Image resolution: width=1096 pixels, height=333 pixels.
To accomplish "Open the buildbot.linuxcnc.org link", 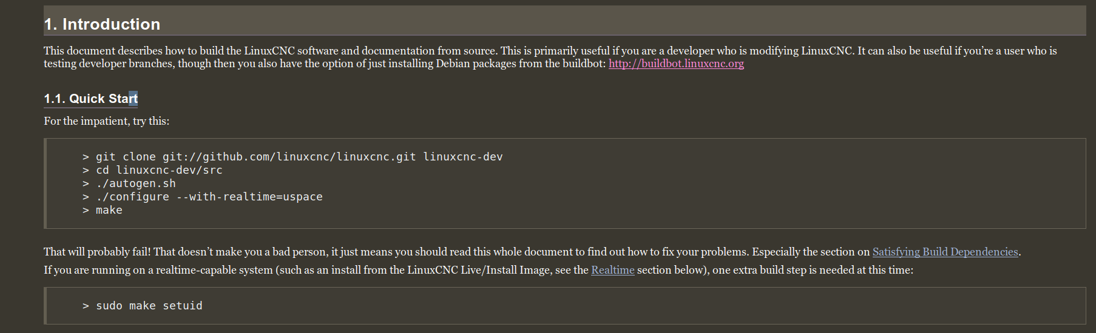I will tap(676, 64).
